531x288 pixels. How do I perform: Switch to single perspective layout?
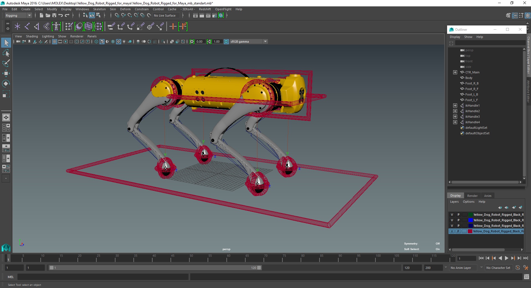6,117
